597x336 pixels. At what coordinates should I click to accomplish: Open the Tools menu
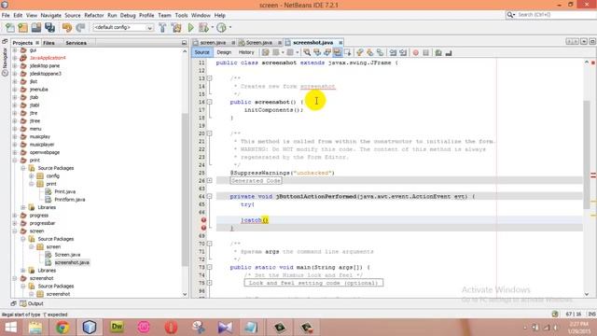tap(181, 15)
